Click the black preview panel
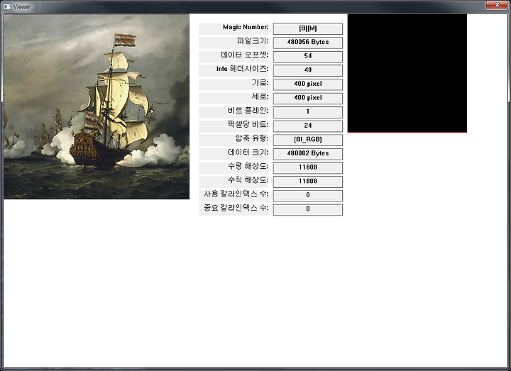 click(x=407, y=73)
